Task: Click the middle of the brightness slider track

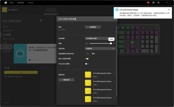Action: [x=100, y=43]
